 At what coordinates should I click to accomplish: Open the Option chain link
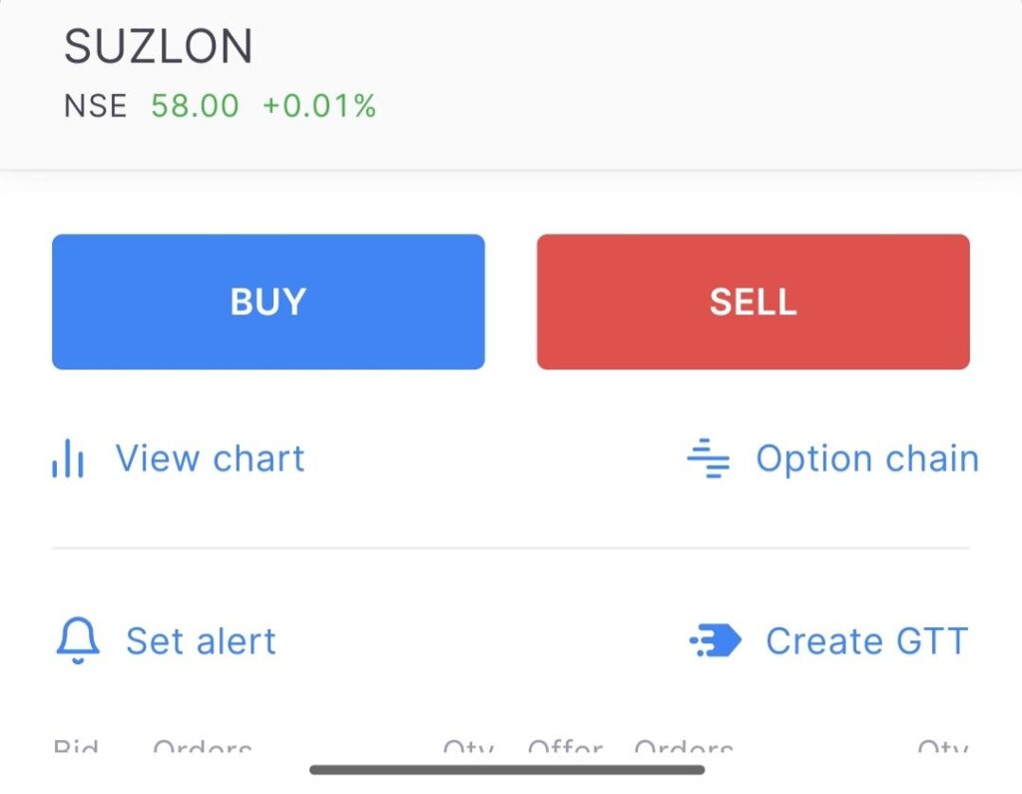tap(866, 458)
